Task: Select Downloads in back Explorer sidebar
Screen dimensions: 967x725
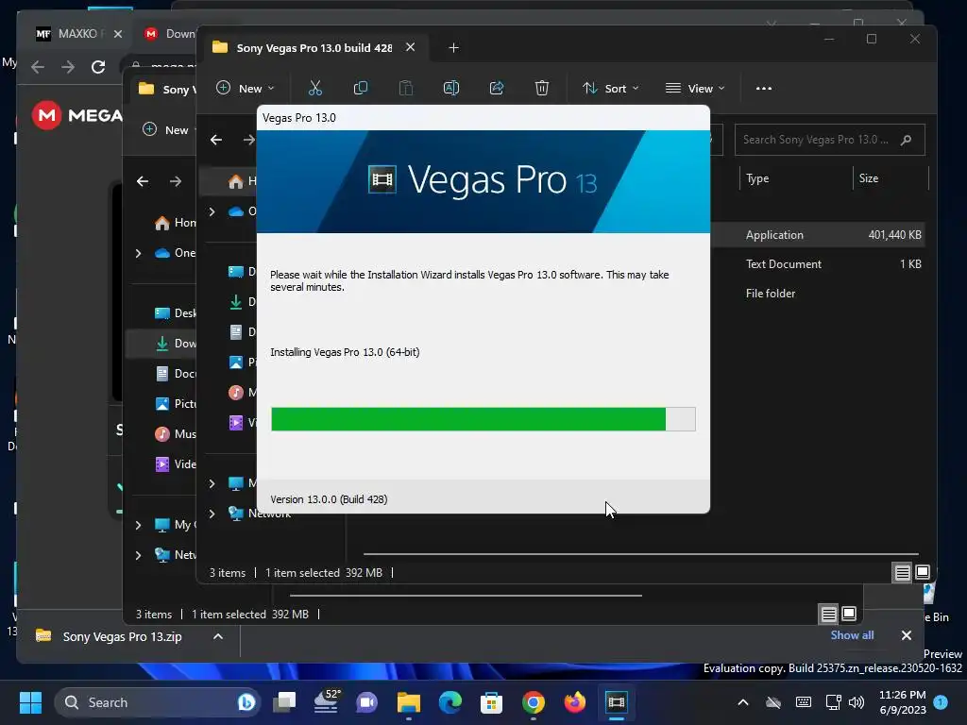Action: 175,344
